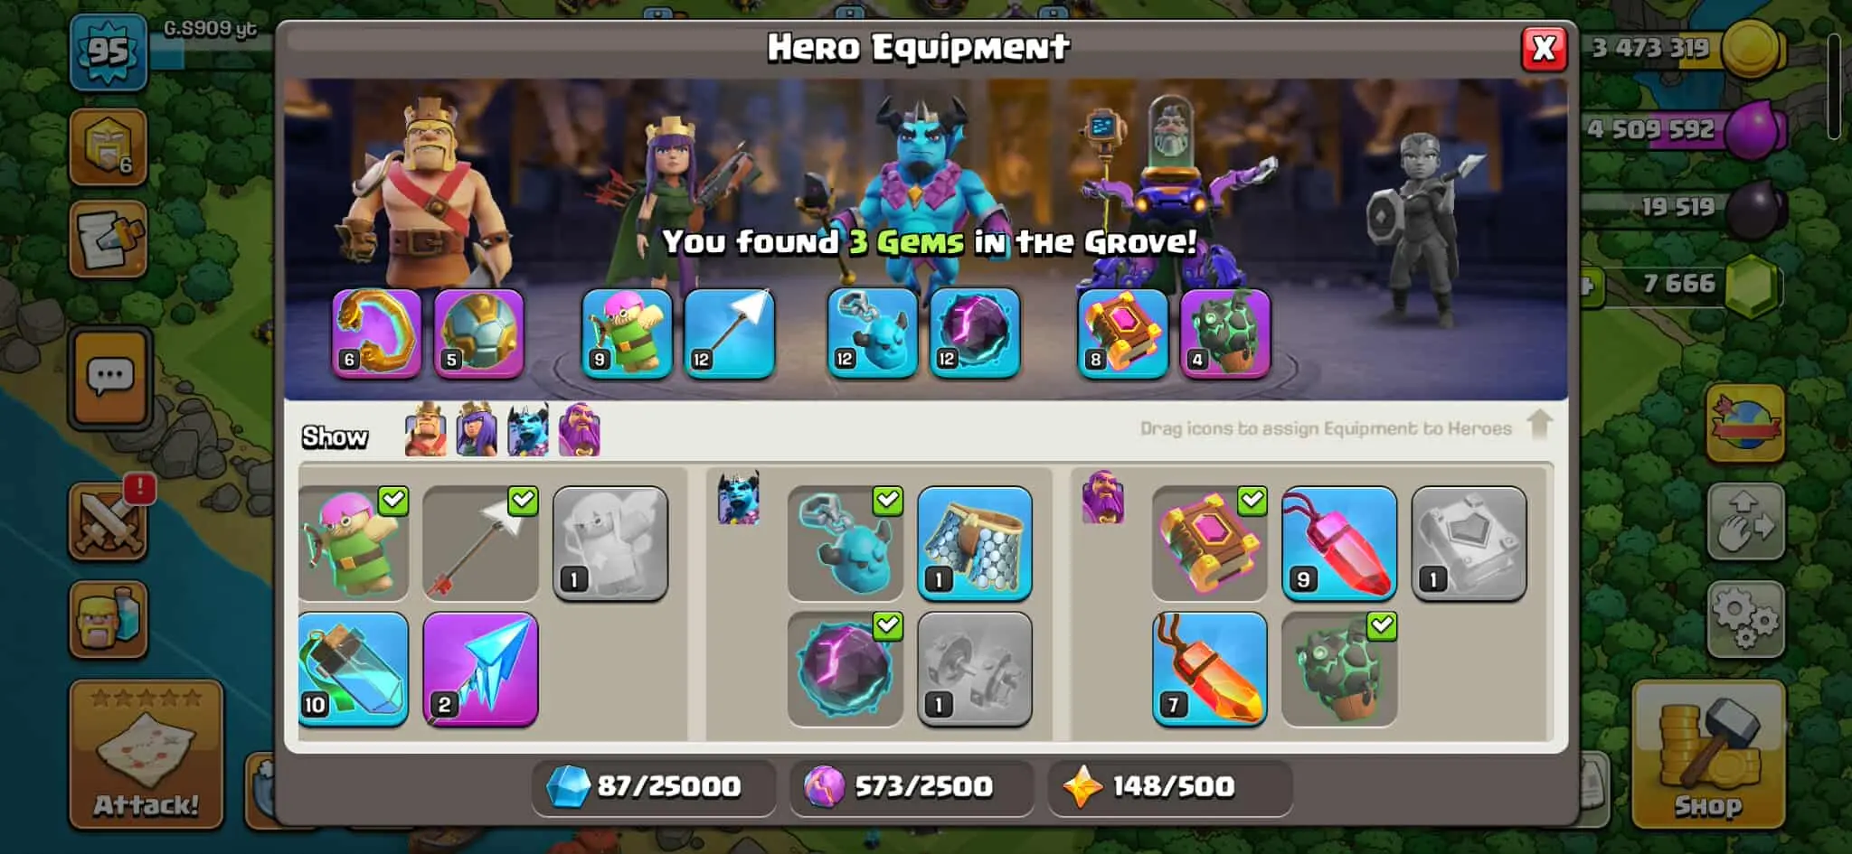The height and width of the screenshot is (854, 1852).
Task: Filter equipment by Grand Warden
Action: point(580,429)
